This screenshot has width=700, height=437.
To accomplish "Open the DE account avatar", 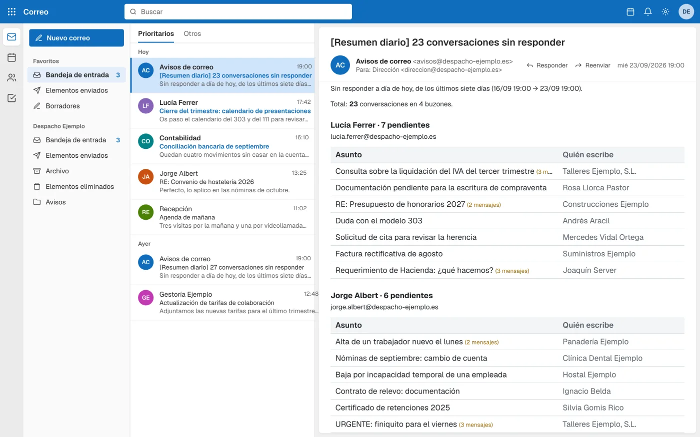I will (686, 11).
